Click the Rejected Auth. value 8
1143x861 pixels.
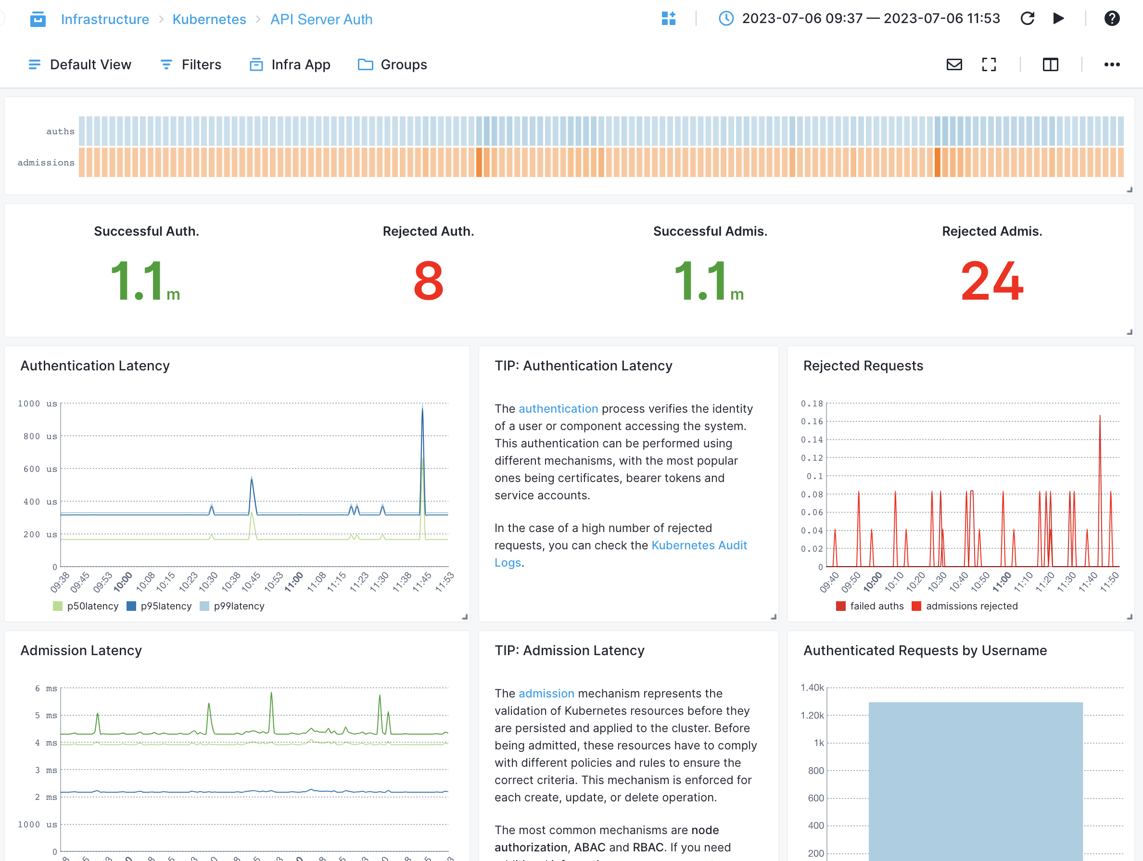point(428,280)
